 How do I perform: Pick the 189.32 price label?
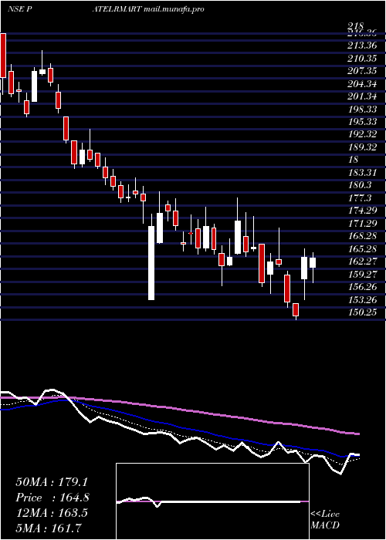point(362,148)
